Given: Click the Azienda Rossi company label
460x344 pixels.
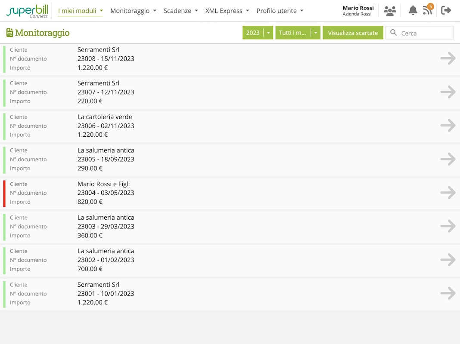Looking at the screenshot, I should click(x=357, y=14).
